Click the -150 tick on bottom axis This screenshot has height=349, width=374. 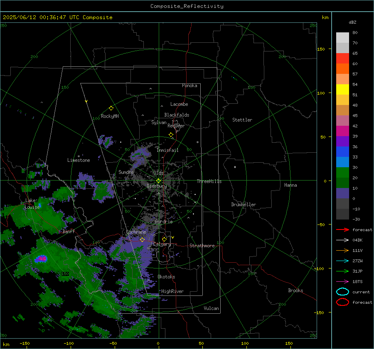25,344
